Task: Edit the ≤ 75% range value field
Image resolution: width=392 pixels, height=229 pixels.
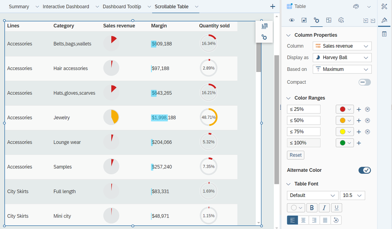Action: coord(303,132)
